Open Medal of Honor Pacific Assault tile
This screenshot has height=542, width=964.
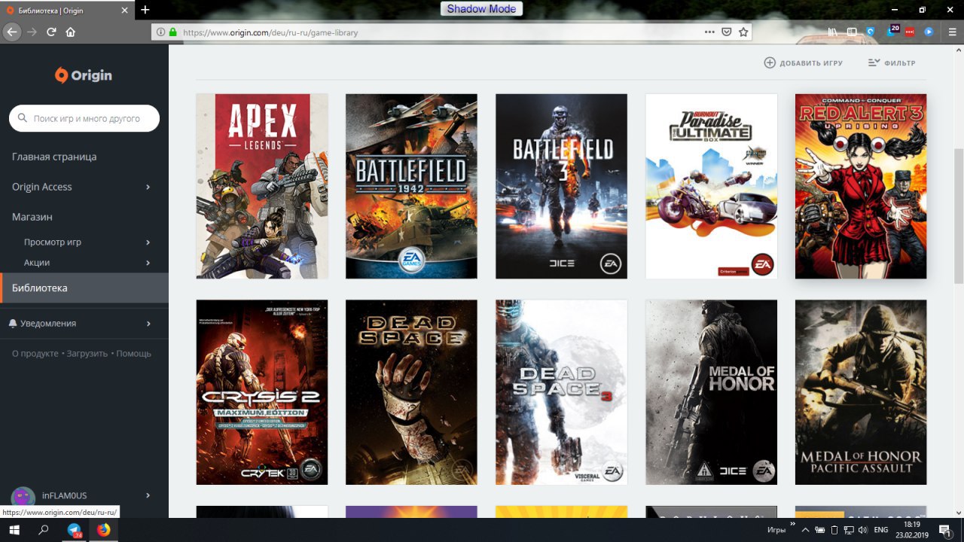[x=861, y=392]
